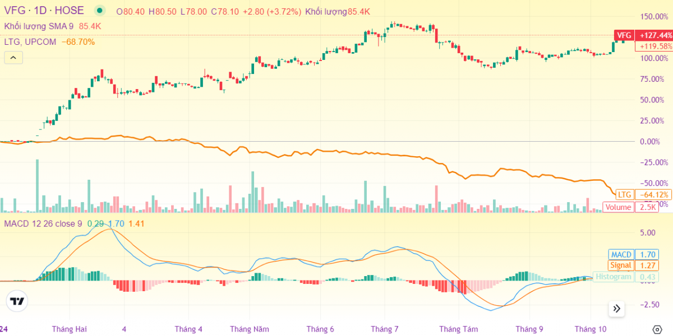Viewport: 673px width, 336px height.
Task: Click the blue MACD scale label
Action: (621, 254)
